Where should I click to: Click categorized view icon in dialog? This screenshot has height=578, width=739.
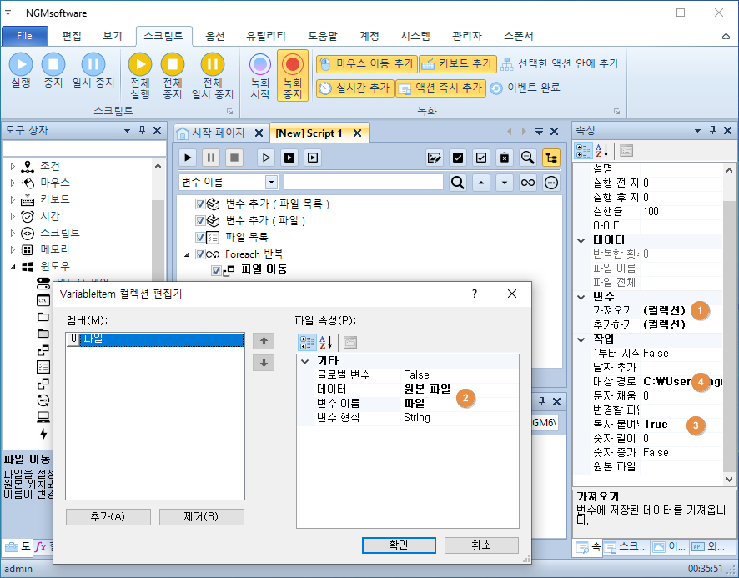pyautogui.click(x=307, y=342)
